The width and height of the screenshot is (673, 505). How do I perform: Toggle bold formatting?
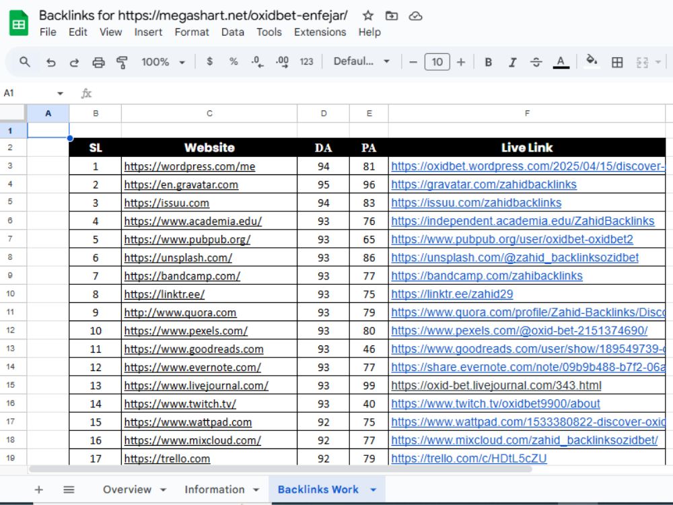click(x=488, y=62)
